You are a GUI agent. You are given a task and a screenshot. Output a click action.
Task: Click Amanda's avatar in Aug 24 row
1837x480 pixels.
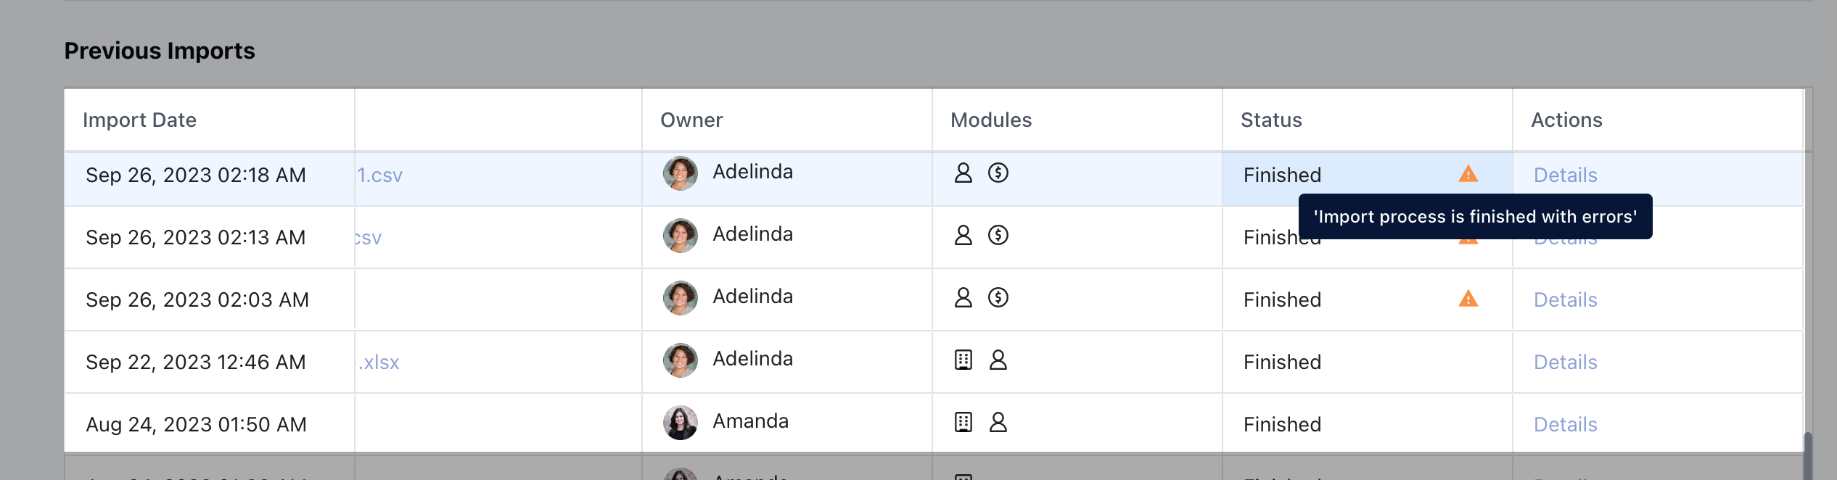680,423
